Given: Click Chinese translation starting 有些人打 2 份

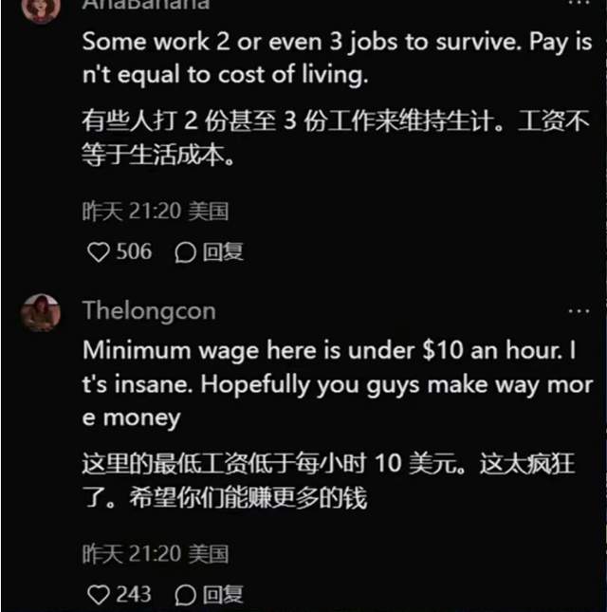Looking at the screenshot, I should tap(336, 138).
